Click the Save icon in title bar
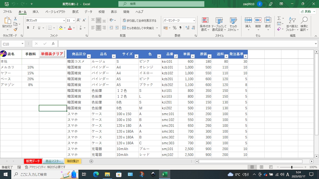Viewport: 319px width, 179px height. click(7, 4)
